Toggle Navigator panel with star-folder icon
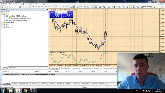 131,7
